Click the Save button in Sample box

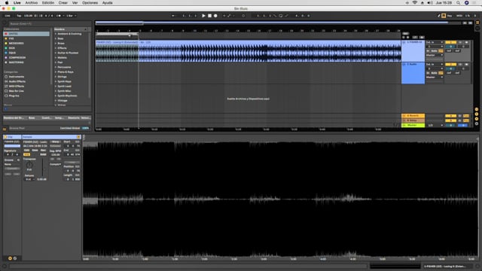35,151
